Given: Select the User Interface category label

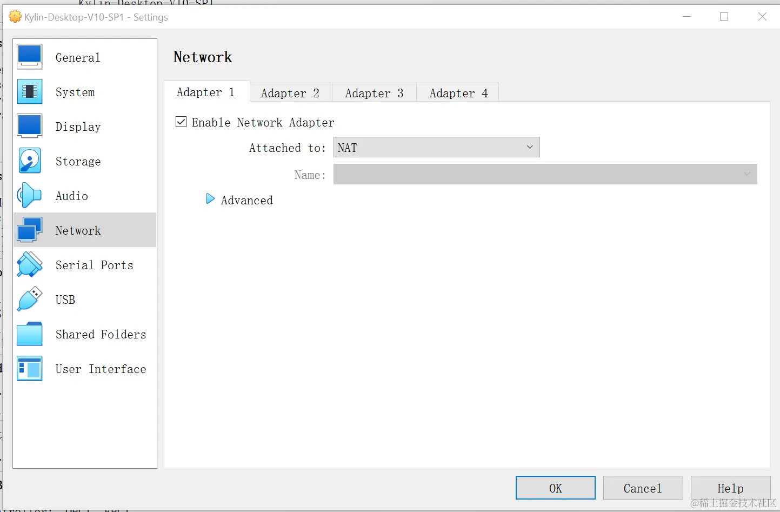Looking at the screenshot, I should 101,369.
